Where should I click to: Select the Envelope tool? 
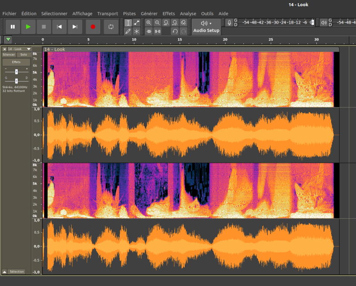point(137,22)
